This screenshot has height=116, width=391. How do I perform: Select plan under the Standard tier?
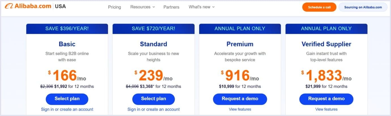[x=154, y=99]
